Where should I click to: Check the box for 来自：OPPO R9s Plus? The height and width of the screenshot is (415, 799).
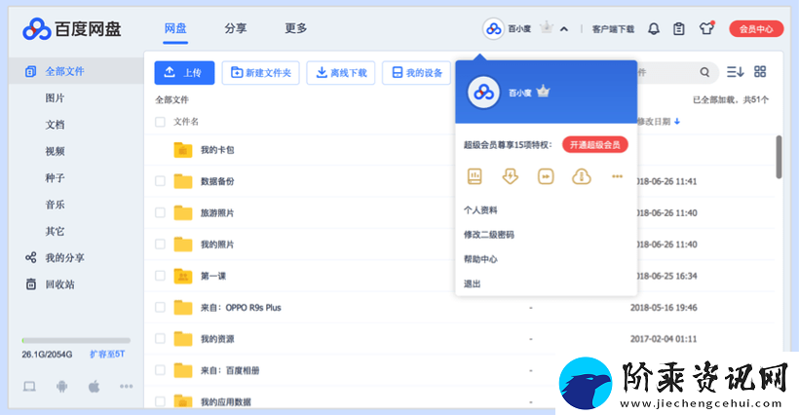160,308
